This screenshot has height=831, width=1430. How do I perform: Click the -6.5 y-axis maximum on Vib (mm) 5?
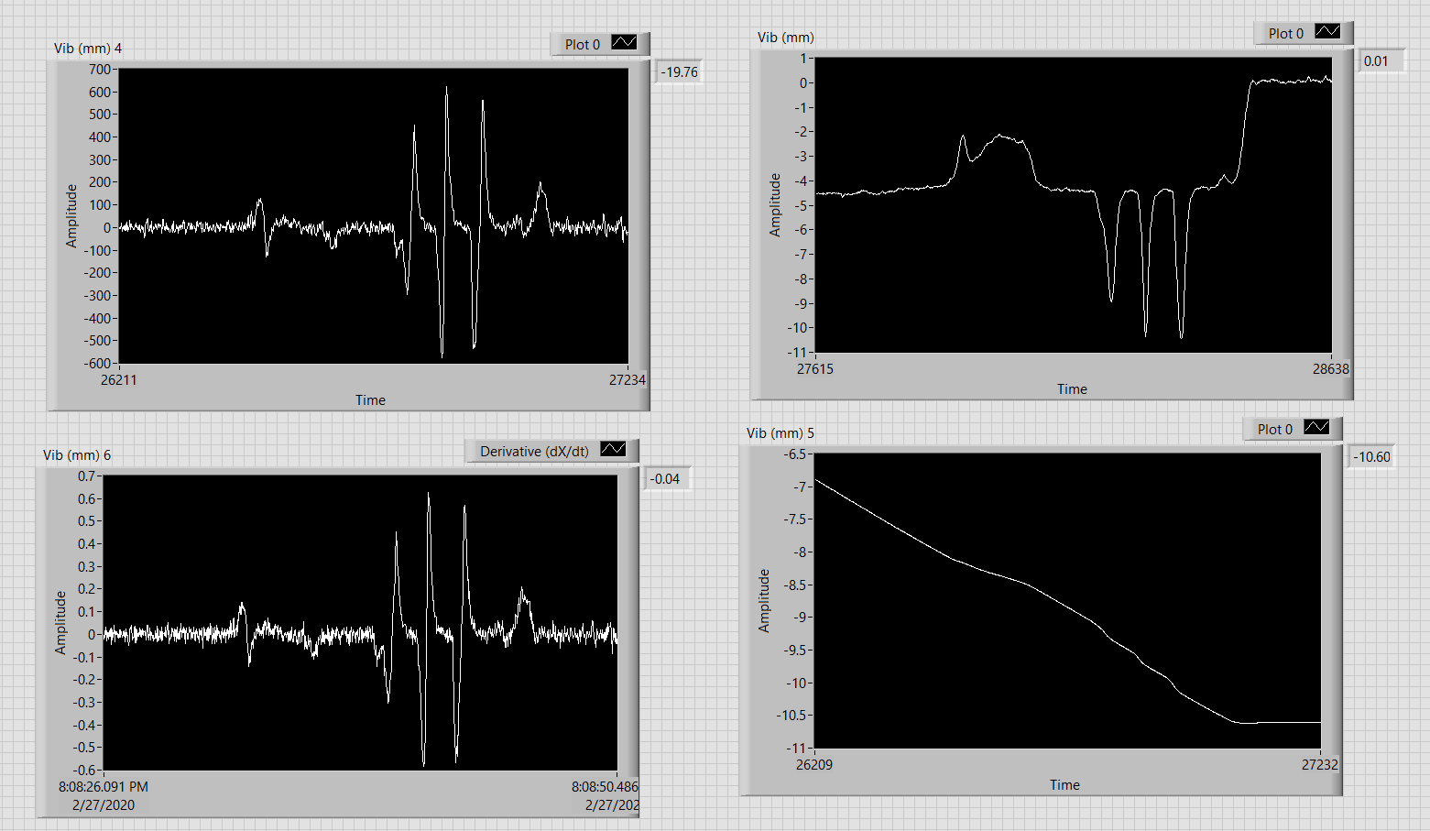click(794, 454)
